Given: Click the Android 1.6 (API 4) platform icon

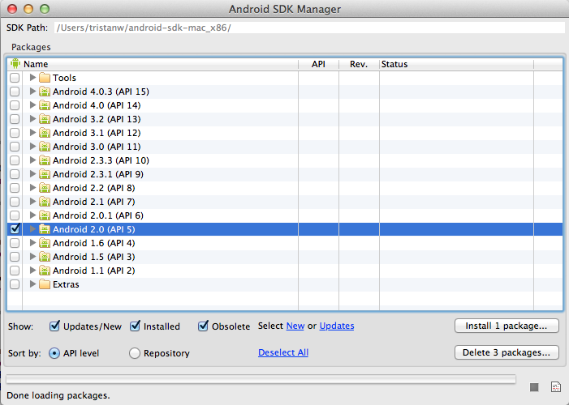Looking at the screenshot, I should coord(45,243).
